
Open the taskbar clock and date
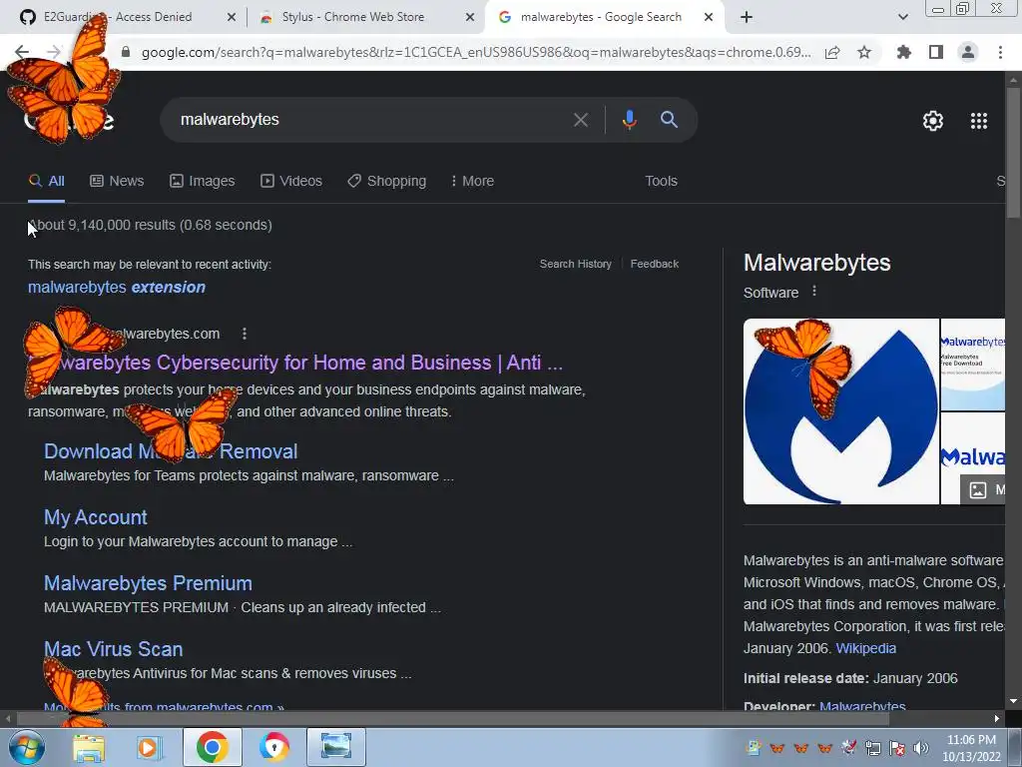coord(971,748)
